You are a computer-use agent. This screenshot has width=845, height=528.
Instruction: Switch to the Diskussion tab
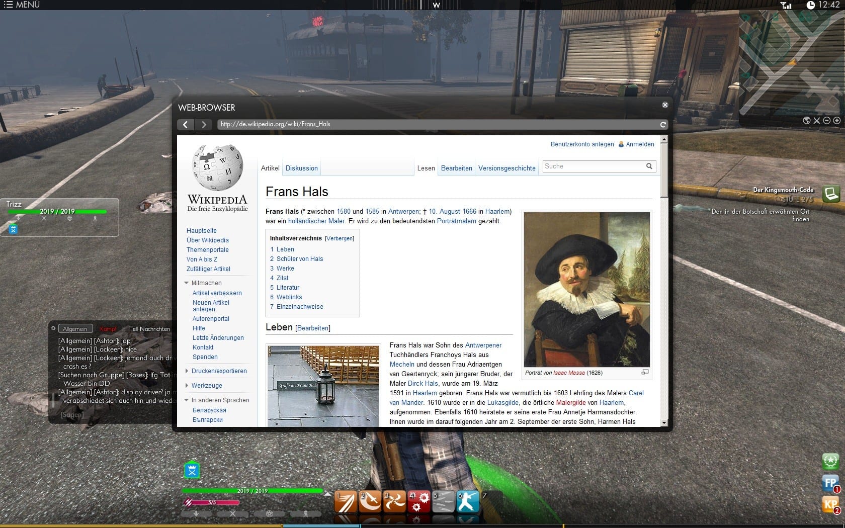301,168
